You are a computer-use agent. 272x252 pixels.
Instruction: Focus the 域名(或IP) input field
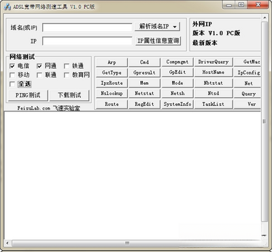click(x=87, y=27)
